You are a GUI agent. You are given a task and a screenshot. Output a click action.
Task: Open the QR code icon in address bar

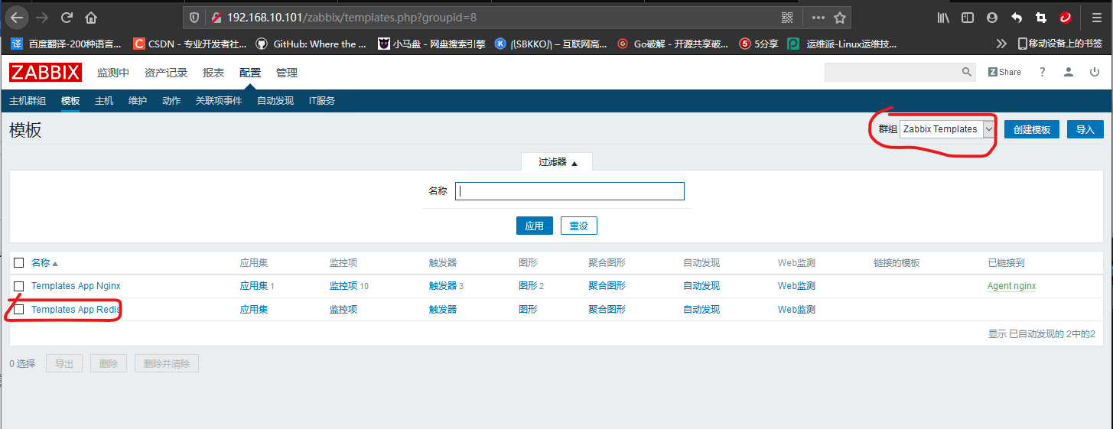[x=787, y=17]
